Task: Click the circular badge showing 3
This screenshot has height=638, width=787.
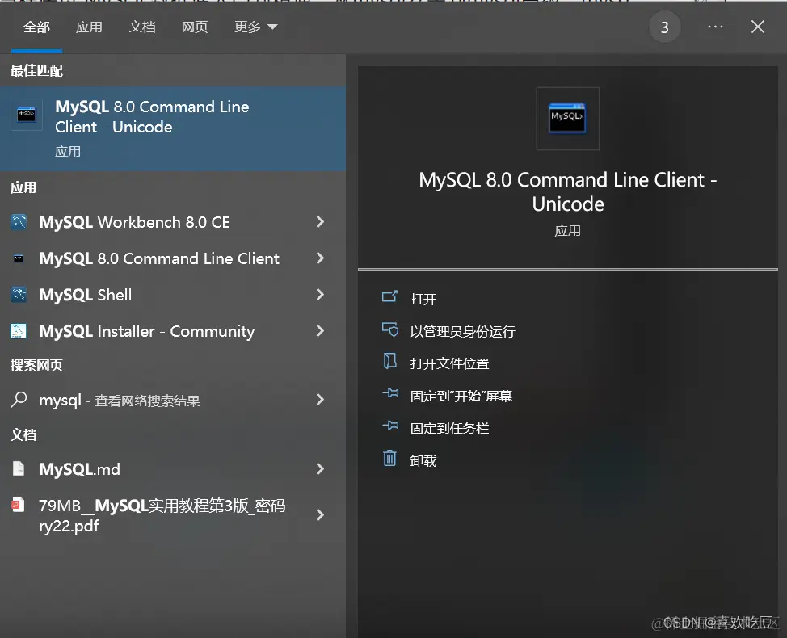Action: 664,27
